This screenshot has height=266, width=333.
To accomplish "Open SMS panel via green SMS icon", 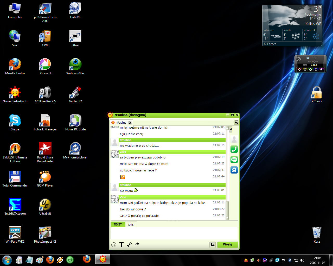I will pyautogui.click(x=234, y=159).
